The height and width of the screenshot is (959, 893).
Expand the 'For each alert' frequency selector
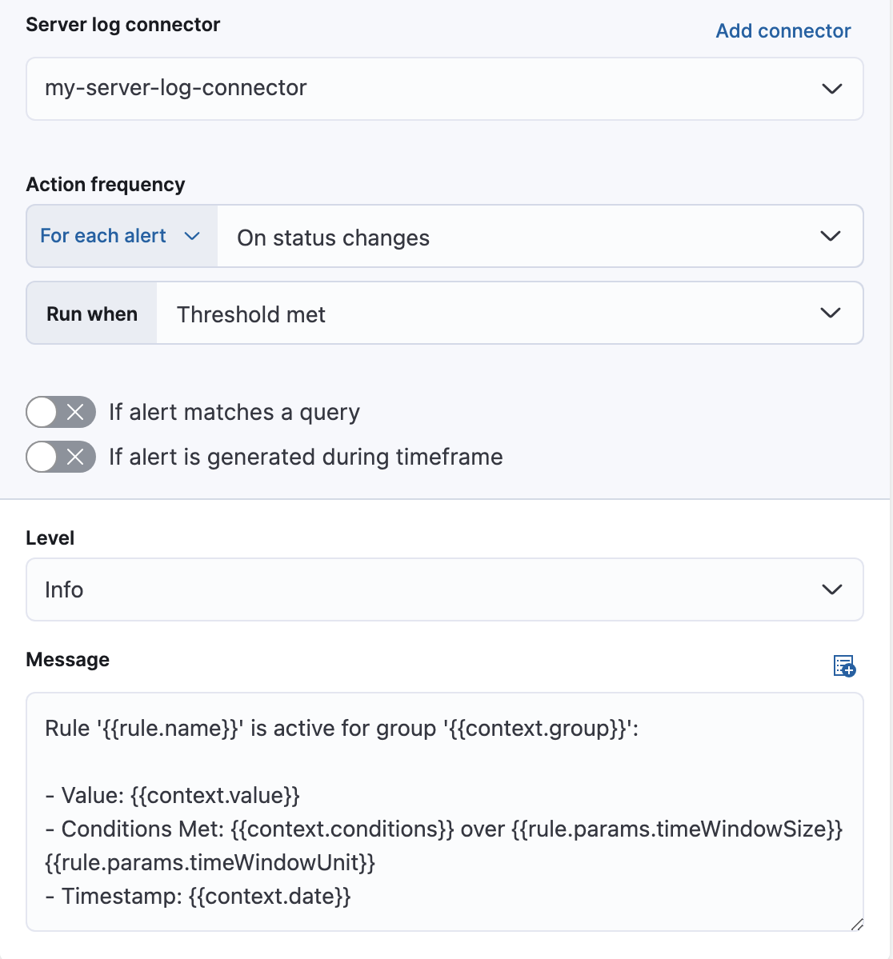(120, 236)
